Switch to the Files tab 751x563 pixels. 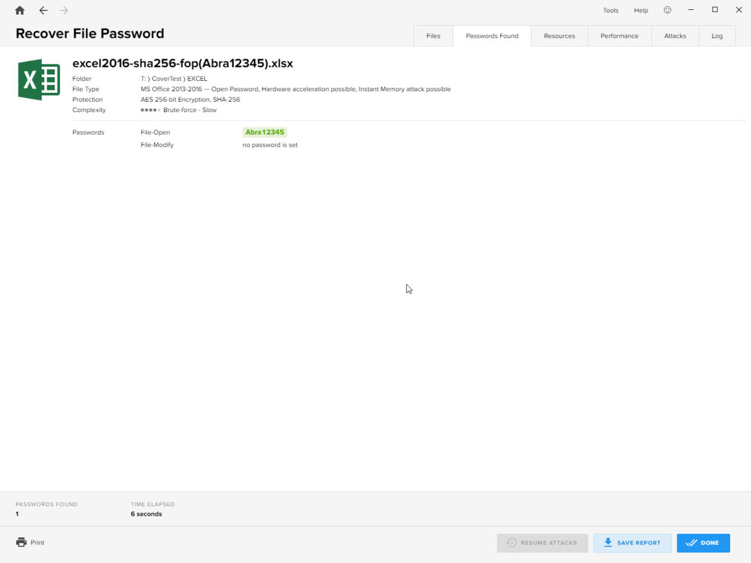[x=433, y=35]
